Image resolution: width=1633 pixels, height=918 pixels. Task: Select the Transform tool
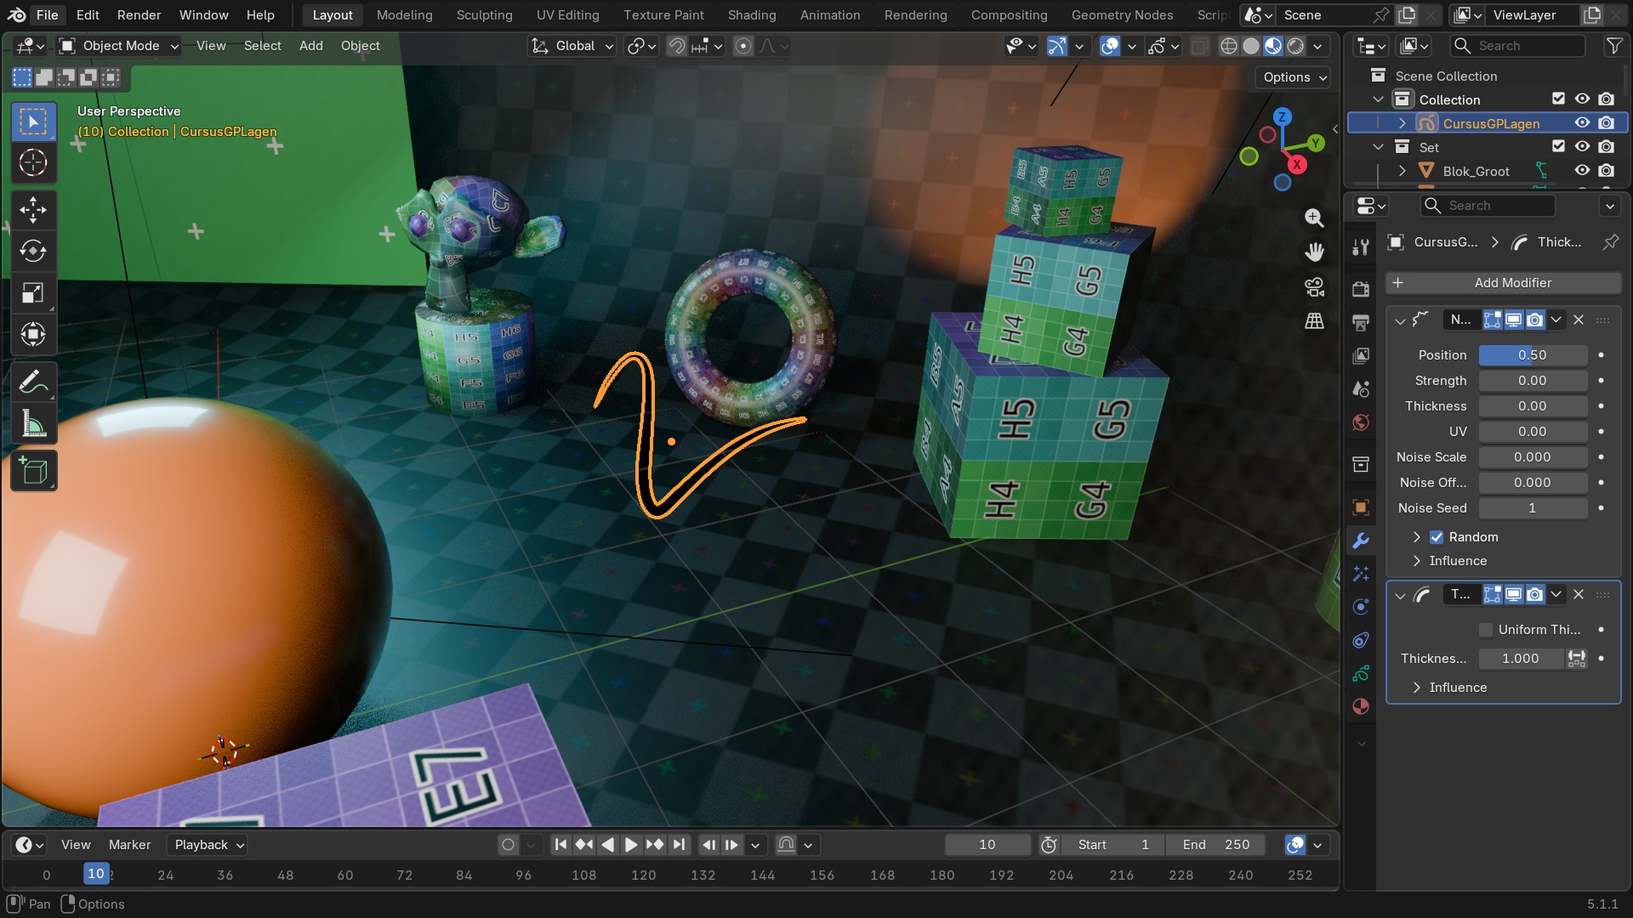tap(33, 335)
